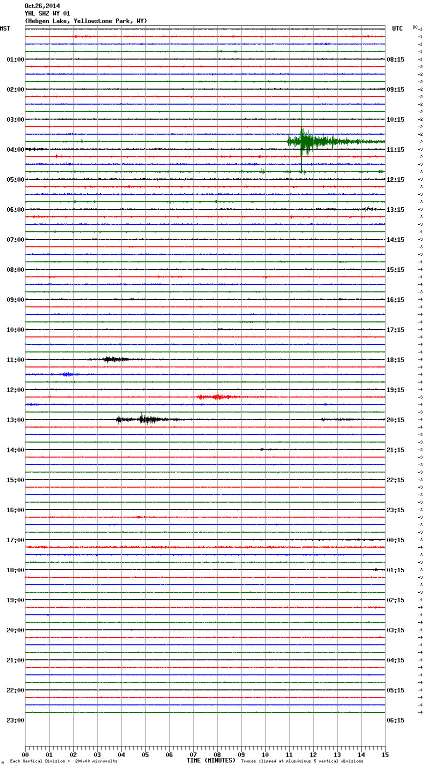Image resolution: width=425 pixels, height=768 pixels.
Task: Click the 06:15 UTC time label
Action: [395, 720]
